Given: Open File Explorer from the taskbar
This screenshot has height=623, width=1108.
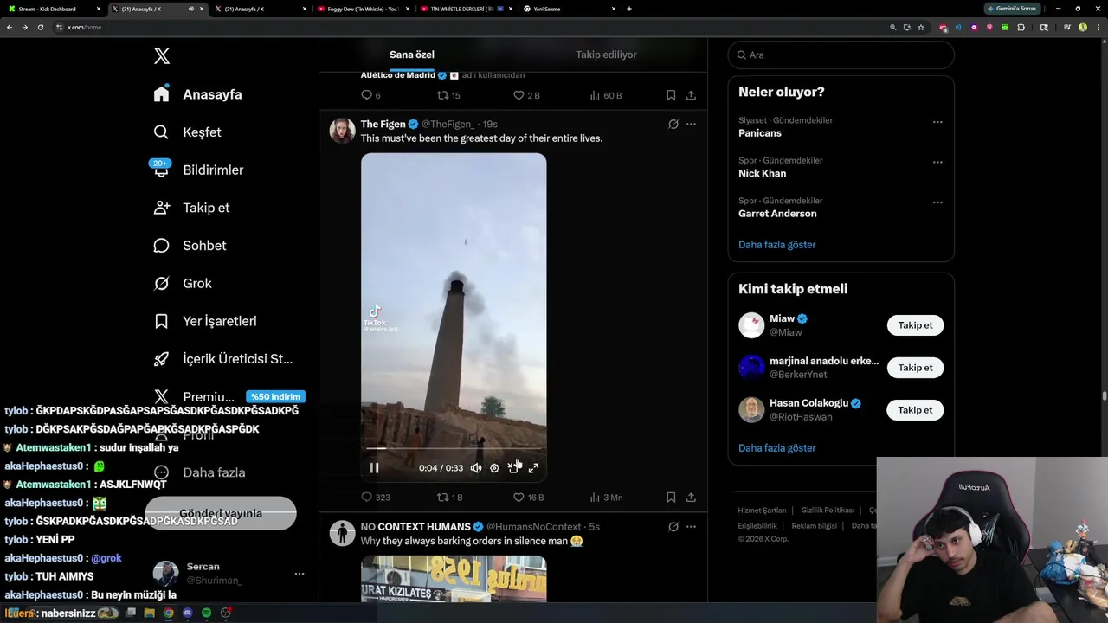Looking at the screenshot, I should click(x=149, y=613).
